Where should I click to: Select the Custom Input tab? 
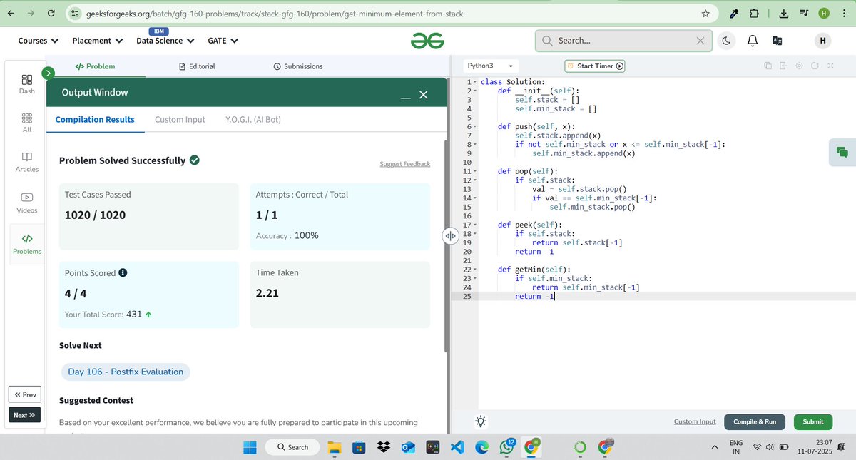pyautogui.click(x=180, y=120)
